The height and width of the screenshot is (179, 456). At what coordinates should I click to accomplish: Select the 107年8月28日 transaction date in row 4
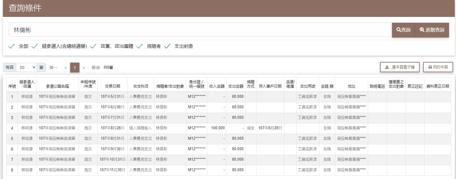point(113,128)
